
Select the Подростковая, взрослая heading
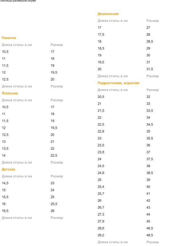point(118,83)
